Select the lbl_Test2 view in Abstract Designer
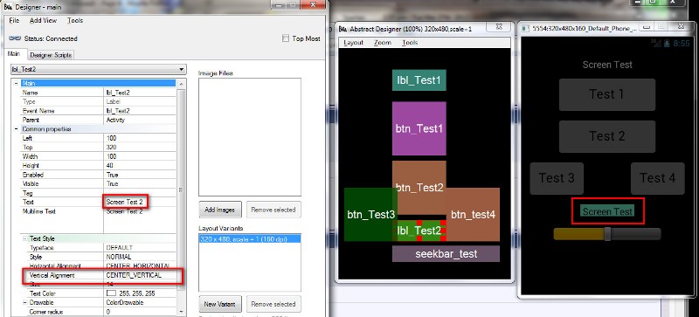 point(419,231)
